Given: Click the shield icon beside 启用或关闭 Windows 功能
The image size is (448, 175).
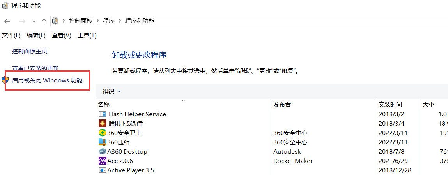Looking at the screenshot, I should tap(5, 80).
